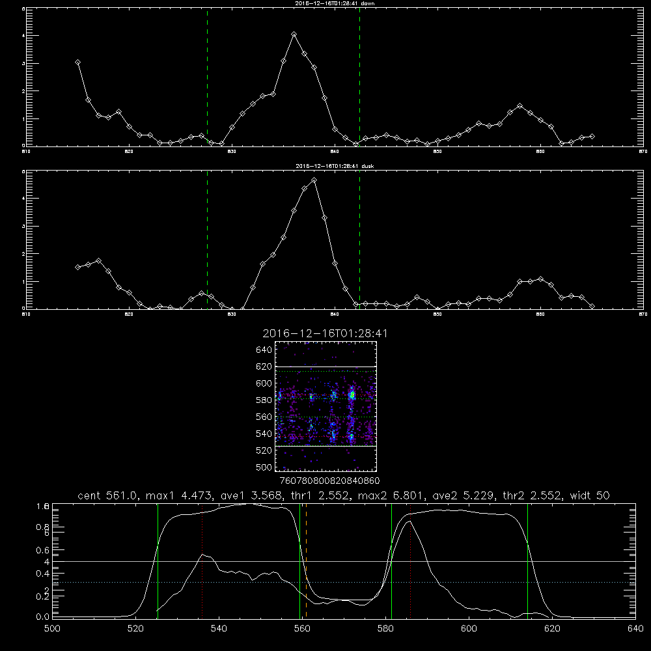
Task: Click the secondary peak diamond near 858 in dawn plot
Action: [519, 106]
